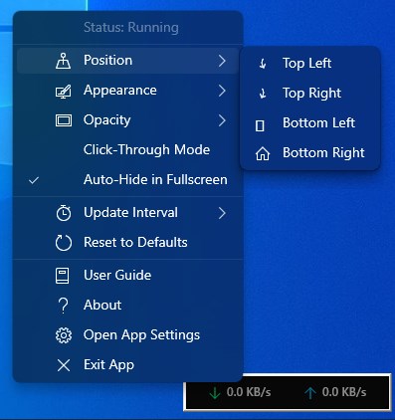
Task: Choose Bottom Left position
Action: click(310, 122)
